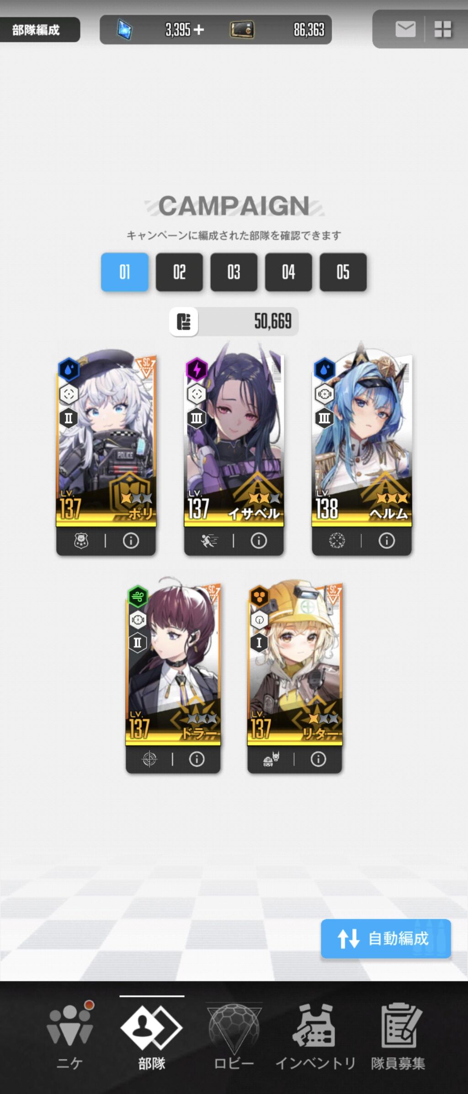
Task: Select squad slot 04
Action: (288, 272)
